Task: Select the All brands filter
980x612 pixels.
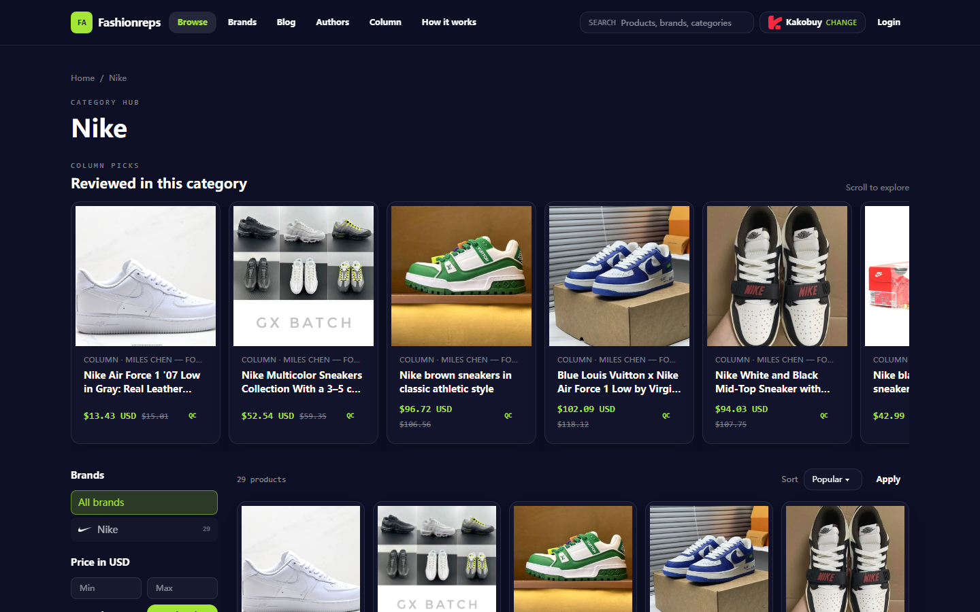Action: [x=144, y=503]
